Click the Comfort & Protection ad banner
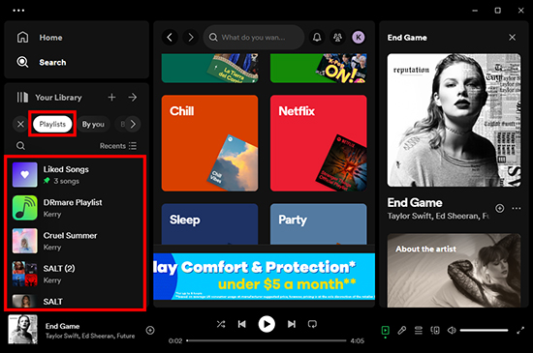Image resolution: width=533 pixels, height=353 pixels. coord(265,277)
